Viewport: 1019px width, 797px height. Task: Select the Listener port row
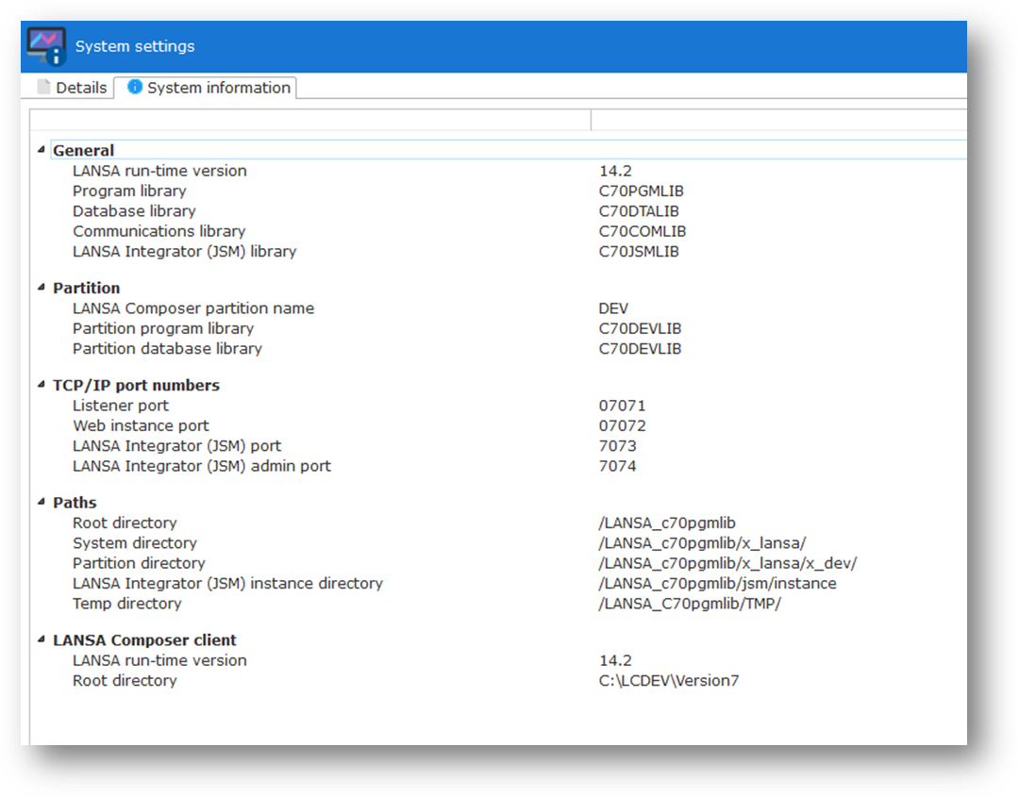tap(121, 406)
